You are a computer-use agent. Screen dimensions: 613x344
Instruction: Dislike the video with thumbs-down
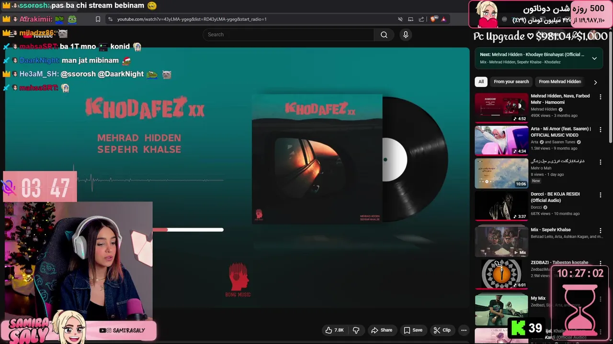[356, 330]
